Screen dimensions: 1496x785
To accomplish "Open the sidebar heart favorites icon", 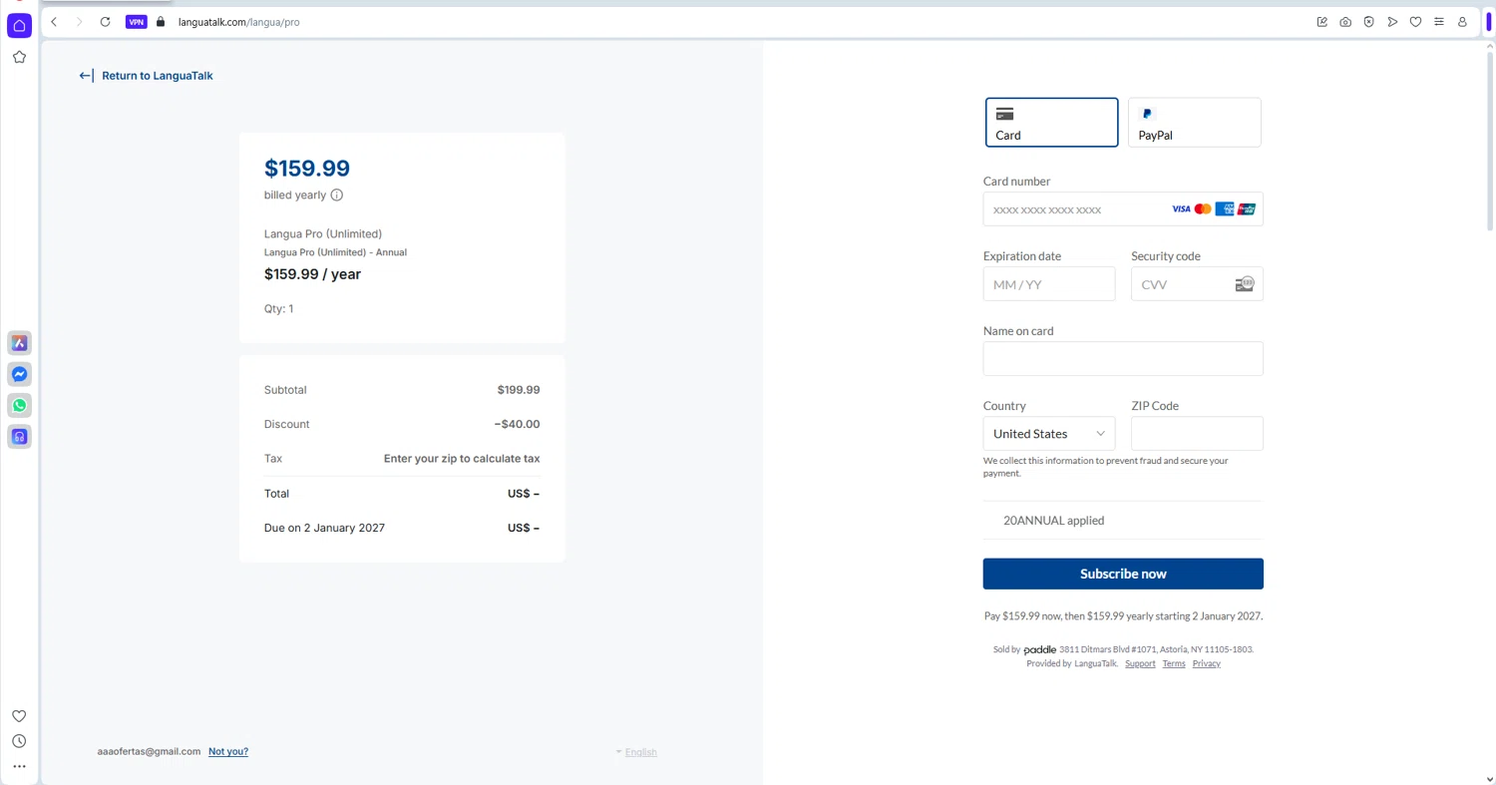I will (19, 716).
